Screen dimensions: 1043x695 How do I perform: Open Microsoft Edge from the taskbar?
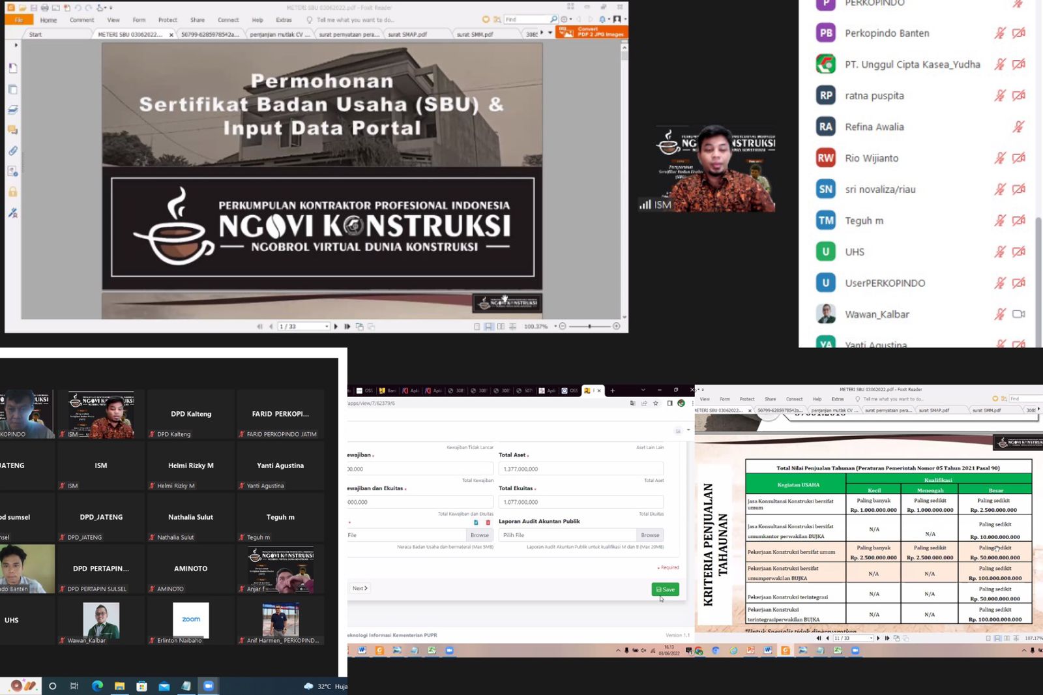tap(97, 686)
